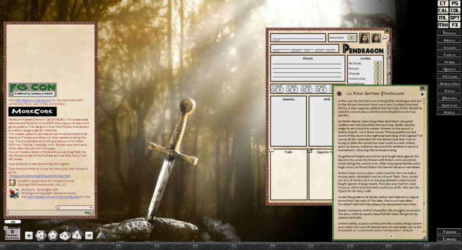Click the plus die button in tray
The width and height of the screenshot is (462, 250).
point(28,235)
